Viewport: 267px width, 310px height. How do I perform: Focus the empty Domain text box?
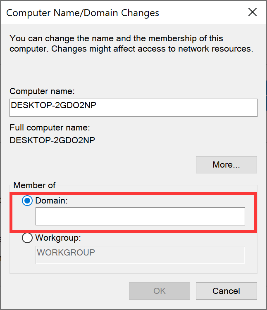click(x=140, y=216)
